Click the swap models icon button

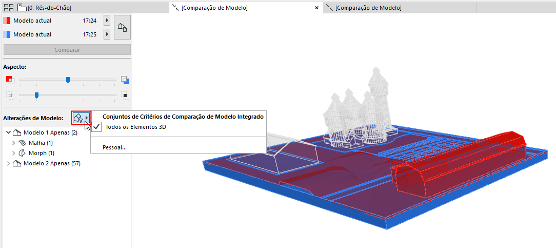(123, 27)
